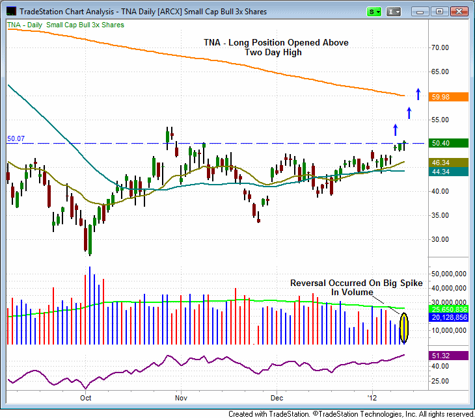The width and height of the screenshot is (475, 418).
Task: Click the Dec date axis label
Action: pyautogui.click(x=277, y=398)
